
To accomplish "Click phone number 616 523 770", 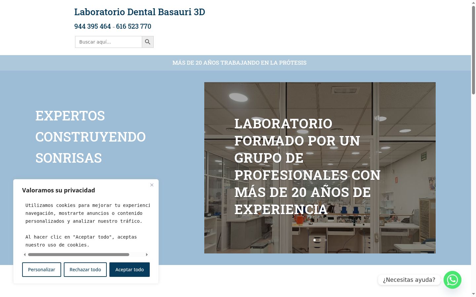I will 134,26.
